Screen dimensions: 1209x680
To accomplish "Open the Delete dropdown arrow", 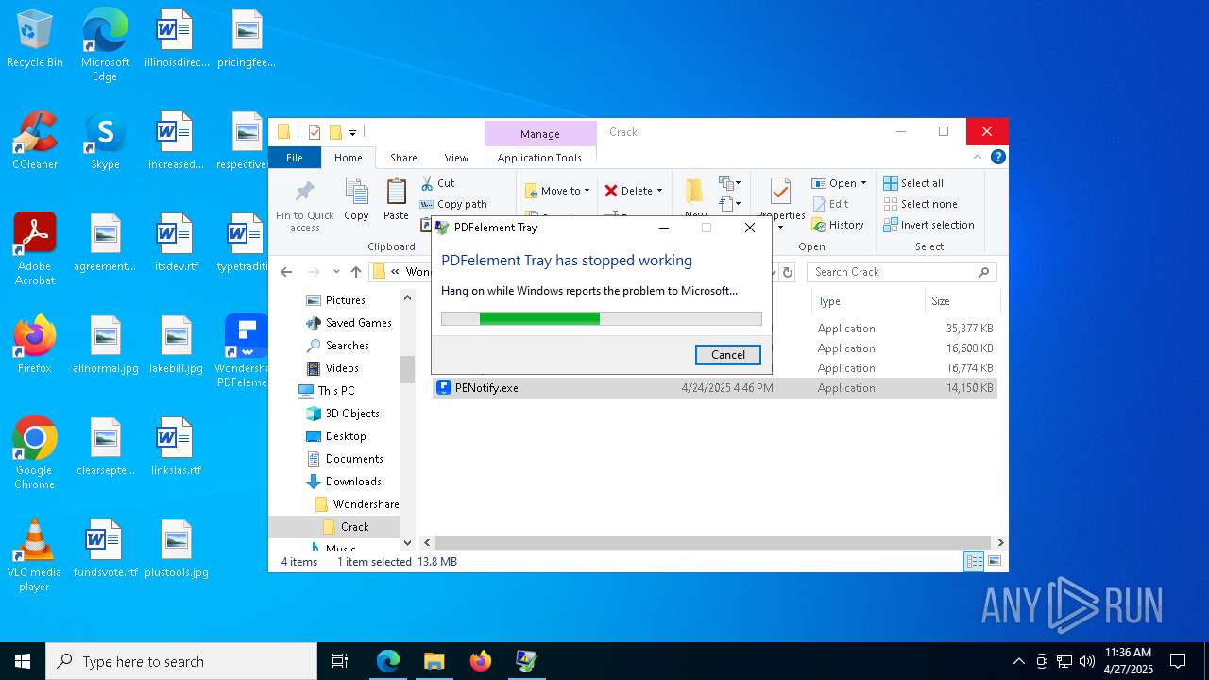I will coord(659,191).
